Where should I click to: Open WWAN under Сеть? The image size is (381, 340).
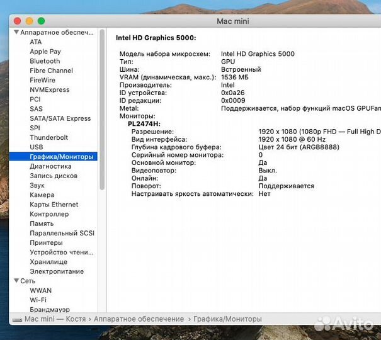click(x=41, y=290)
